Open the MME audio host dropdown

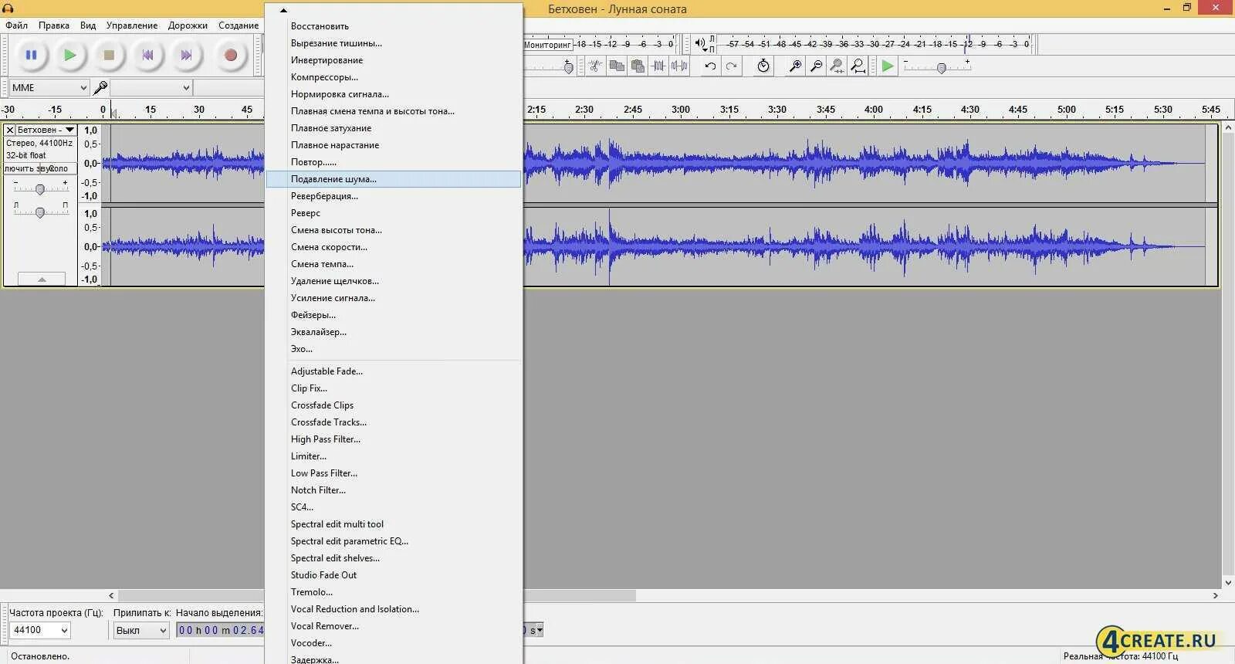coord(49,88)
